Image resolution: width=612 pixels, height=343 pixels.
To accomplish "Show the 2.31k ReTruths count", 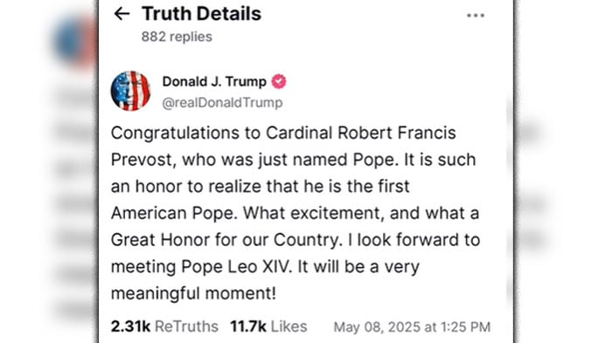I will pyautogui.click(x=164, y=326).
